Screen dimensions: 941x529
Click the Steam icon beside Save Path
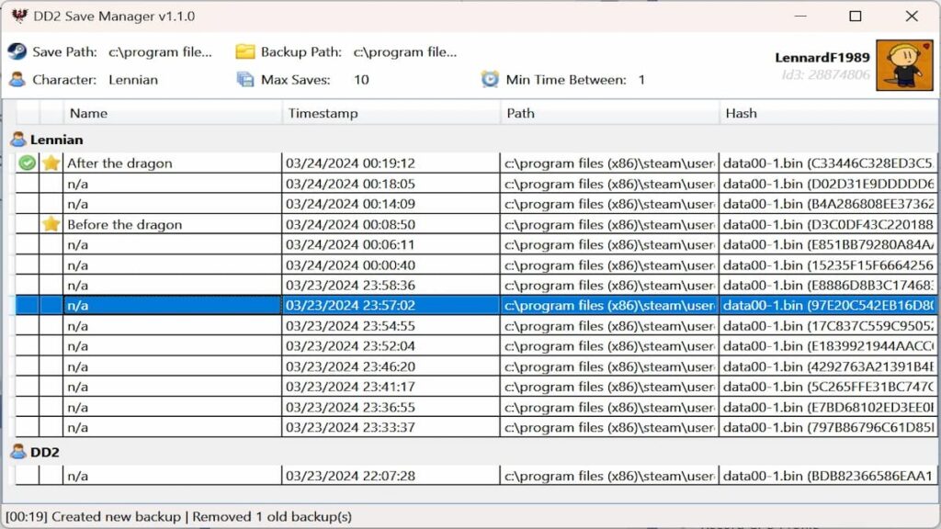(x=17, y=51)
